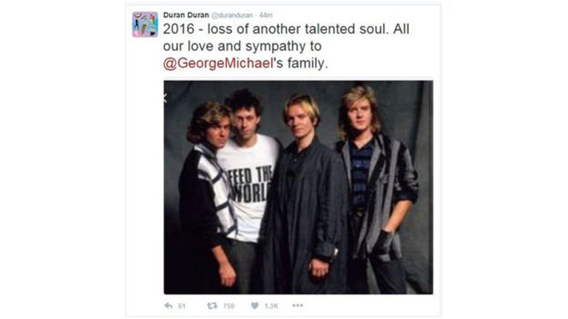The height and width of the screenshot is (319, 568).
Task: View the reply count of 61
Action: coord(182,306)
